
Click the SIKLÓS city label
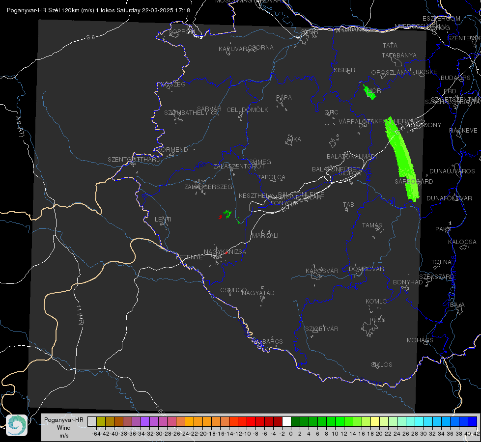click(x=382, y=365)
